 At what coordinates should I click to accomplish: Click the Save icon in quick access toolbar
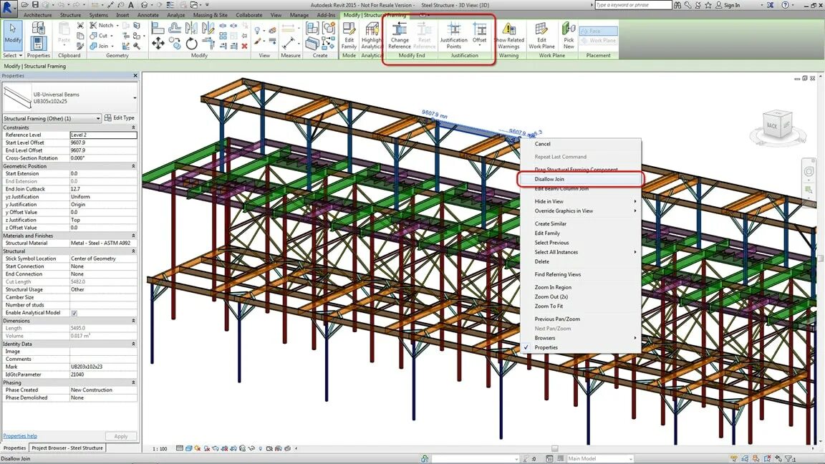pyautogui.click(x=36, y=5)
